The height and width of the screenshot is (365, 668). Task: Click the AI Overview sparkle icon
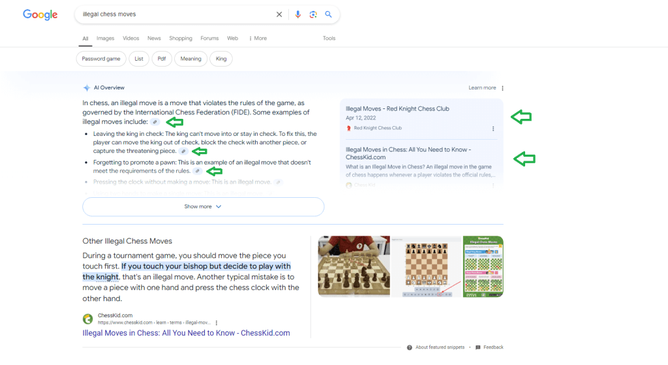87,88
